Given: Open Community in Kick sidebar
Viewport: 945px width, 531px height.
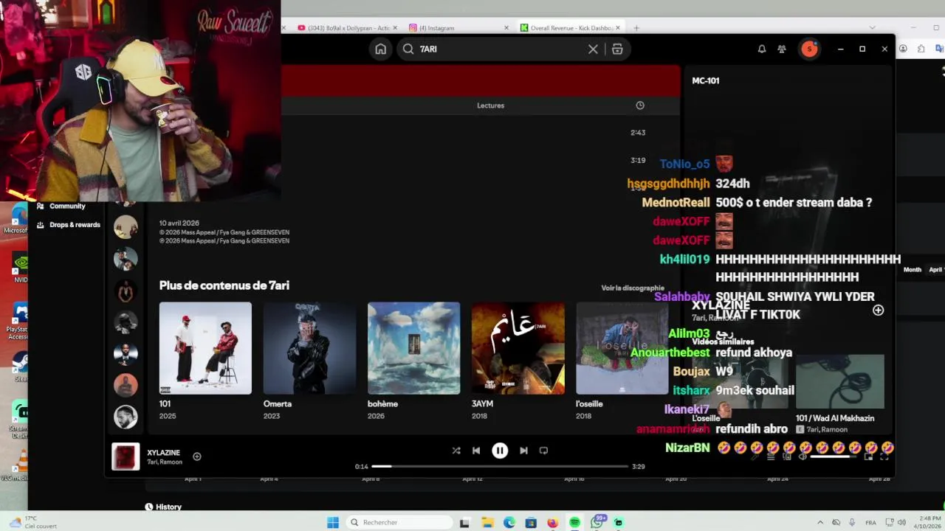Looking at the screenshot, I should click(61, 206).
